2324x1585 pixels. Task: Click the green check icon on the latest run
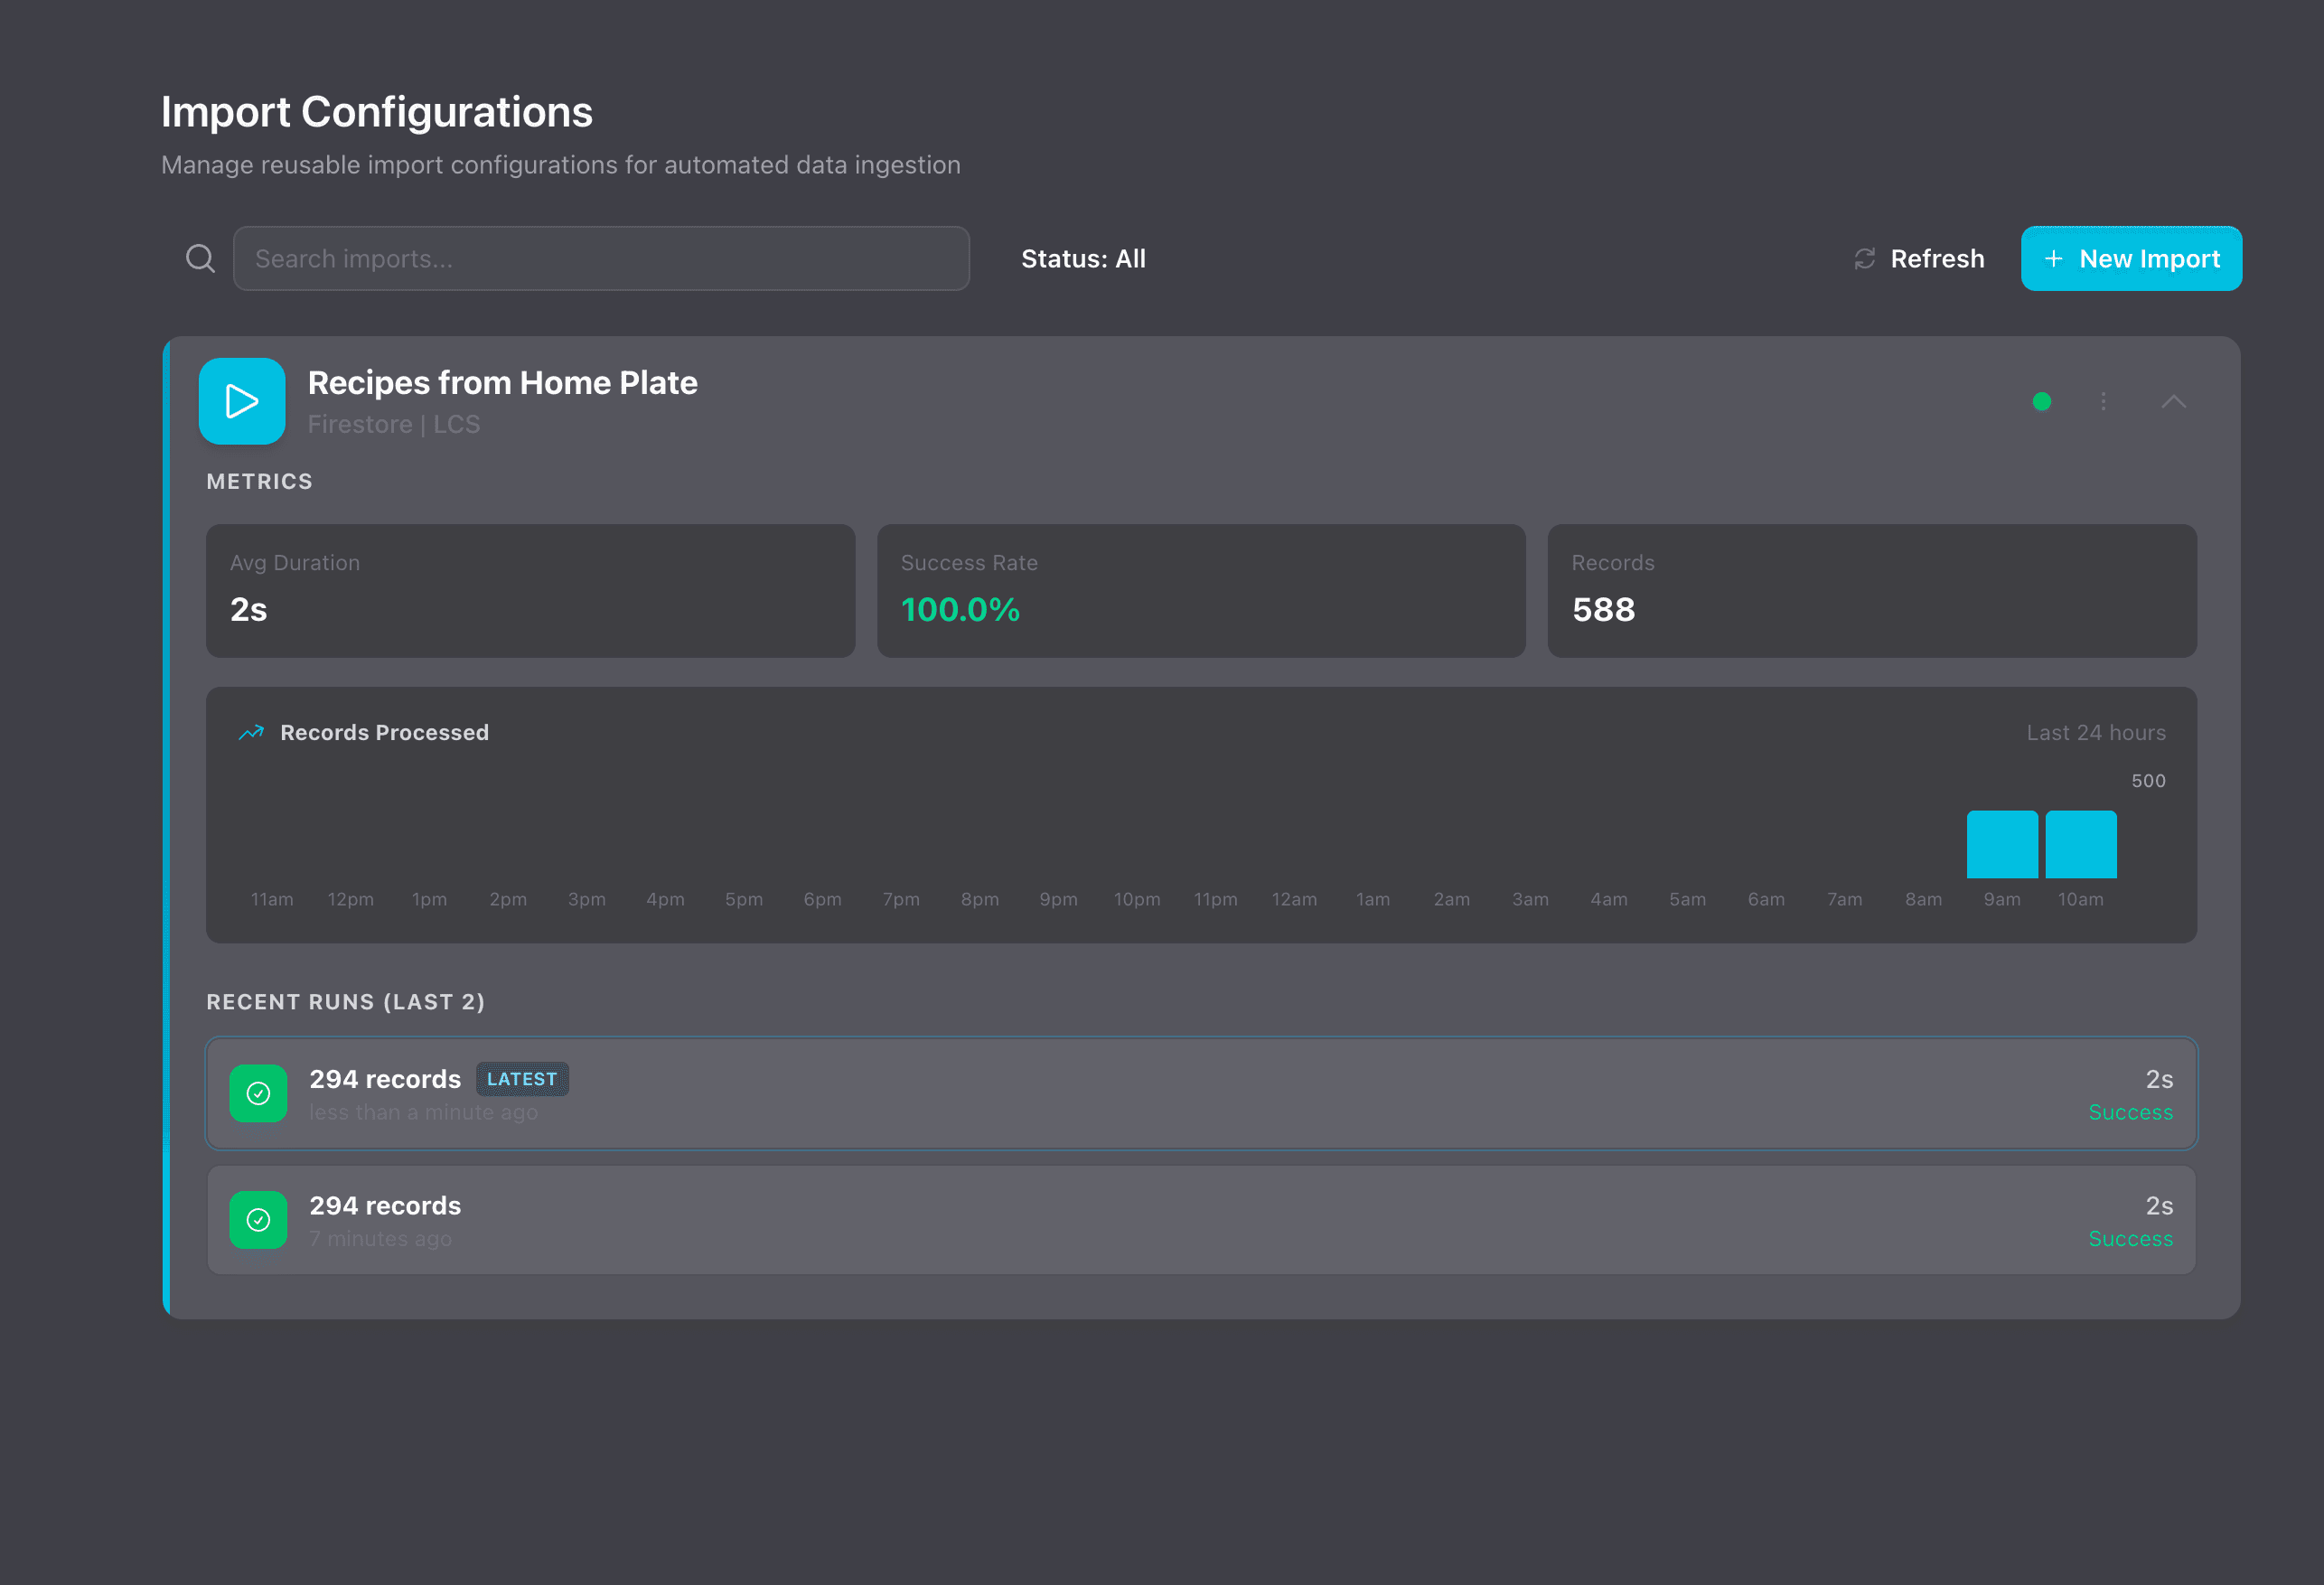click(x=258, y=1093)
